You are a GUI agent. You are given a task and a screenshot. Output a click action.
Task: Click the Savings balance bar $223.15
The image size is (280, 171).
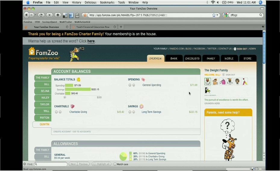pos(78,89)
